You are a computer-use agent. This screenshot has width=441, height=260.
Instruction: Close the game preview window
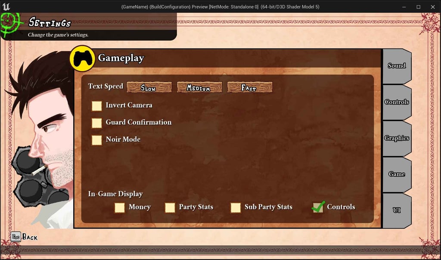[433, 7]
